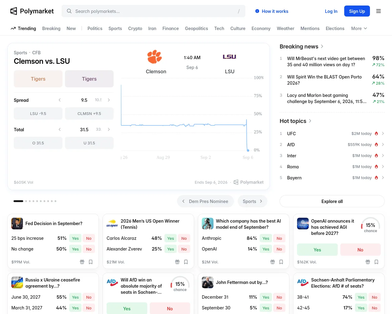Image resolution: width=392 pixels, height=314 pixels.
Task: Buy Yes on OpenAI AGI before 2027
Action: [317, 250]
